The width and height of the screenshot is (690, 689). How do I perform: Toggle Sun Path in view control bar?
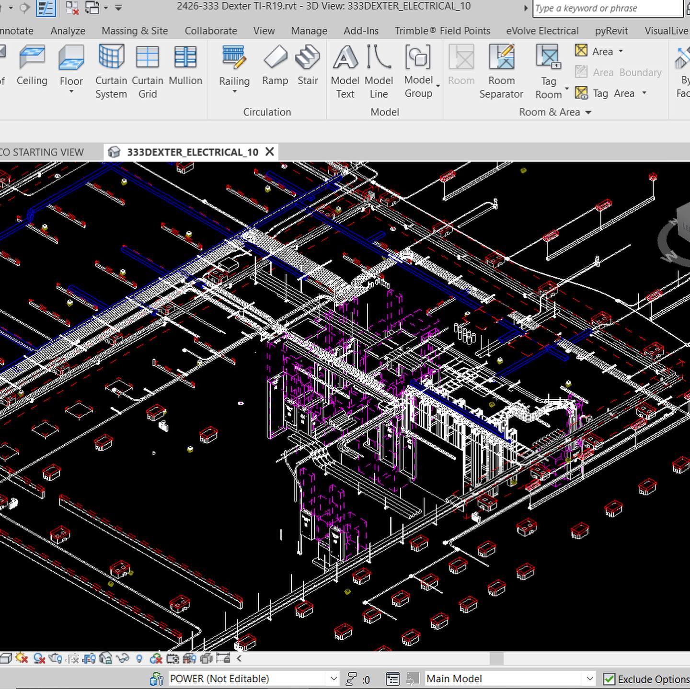(22, 658)
